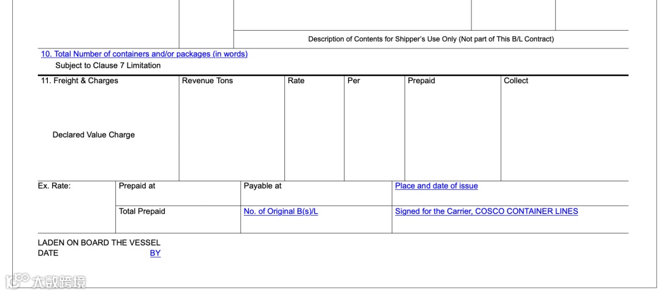Click the blue 'BY' link

[x=155, y=254]
